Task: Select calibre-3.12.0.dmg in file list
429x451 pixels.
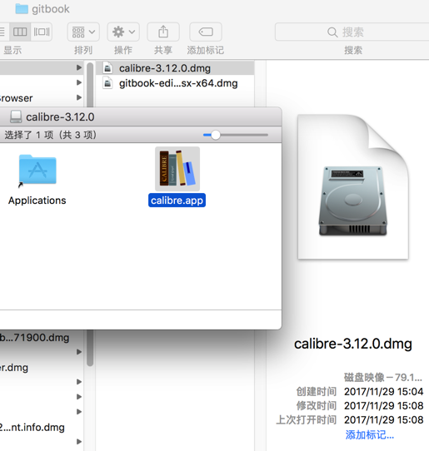Action: [x=175, y=68]
